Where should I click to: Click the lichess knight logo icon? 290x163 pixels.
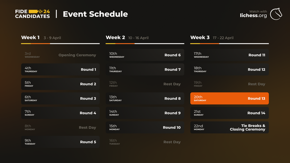(x=276, y=14)
